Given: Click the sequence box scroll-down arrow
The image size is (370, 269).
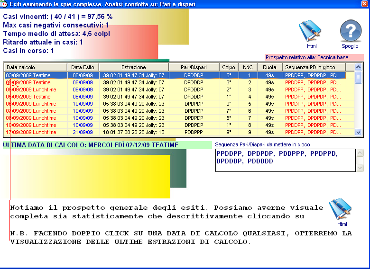Looking at the screenshot, I should coord(360,168).
